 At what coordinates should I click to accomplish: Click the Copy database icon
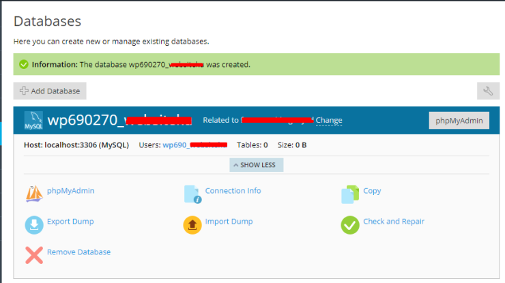350,194
